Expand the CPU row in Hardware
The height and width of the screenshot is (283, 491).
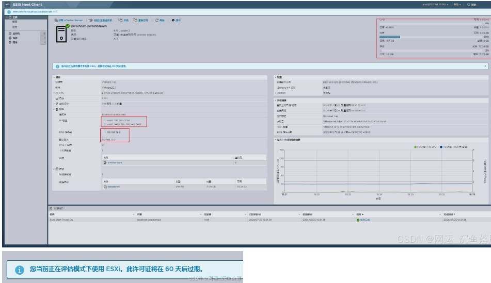pyautogui.click(x=54, y=93)
